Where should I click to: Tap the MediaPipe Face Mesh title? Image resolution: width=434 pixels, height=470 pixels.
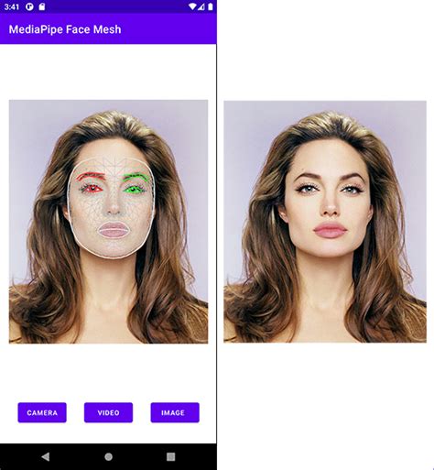point(65,29)
